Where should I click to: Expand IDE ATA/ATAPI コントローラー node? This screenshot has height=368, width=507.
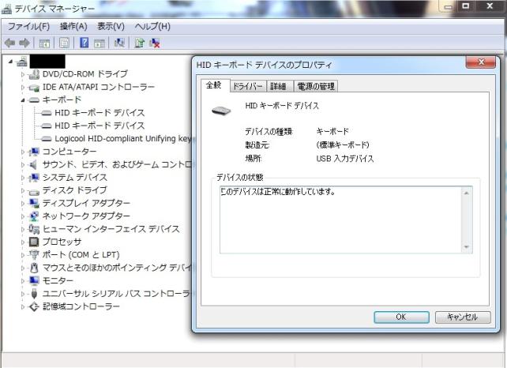(x=23, y=88)
